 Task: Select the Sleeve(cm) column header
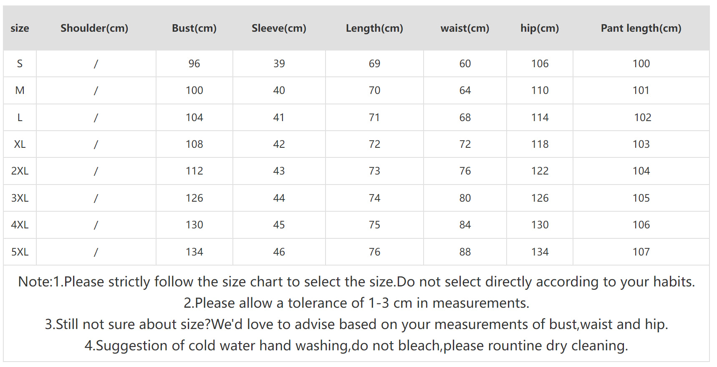point(279,28)
